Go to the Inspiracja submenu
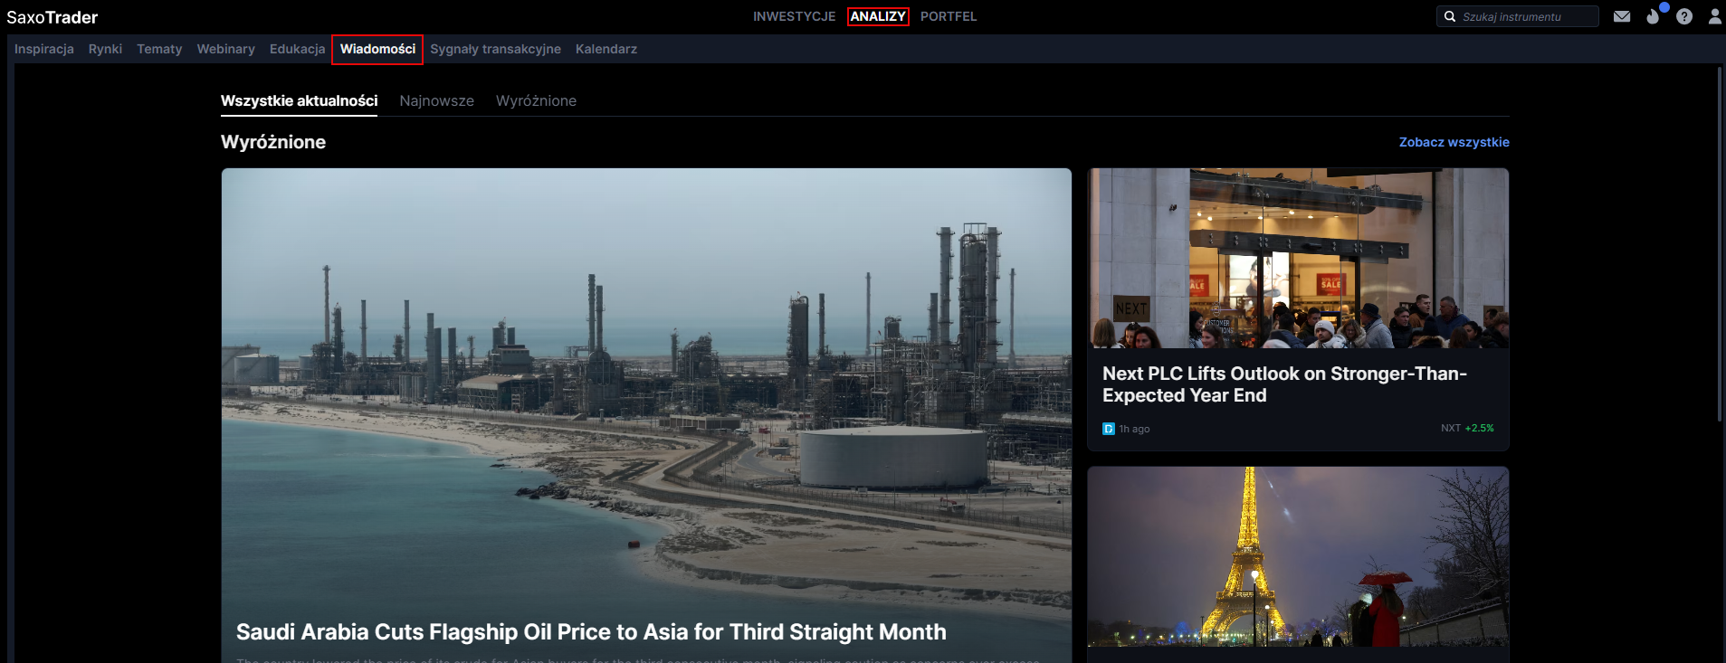 tap(44, 49)
